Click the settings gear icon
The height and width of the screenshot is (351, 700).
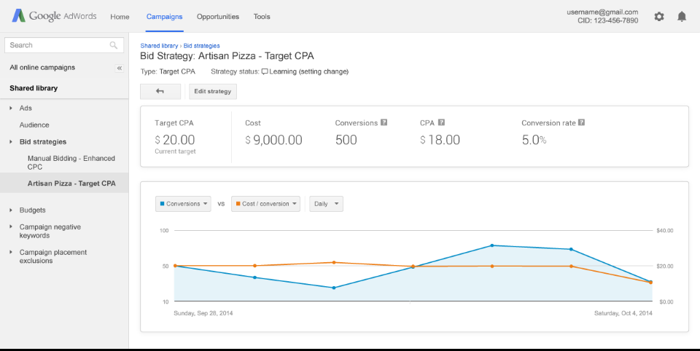659,16
